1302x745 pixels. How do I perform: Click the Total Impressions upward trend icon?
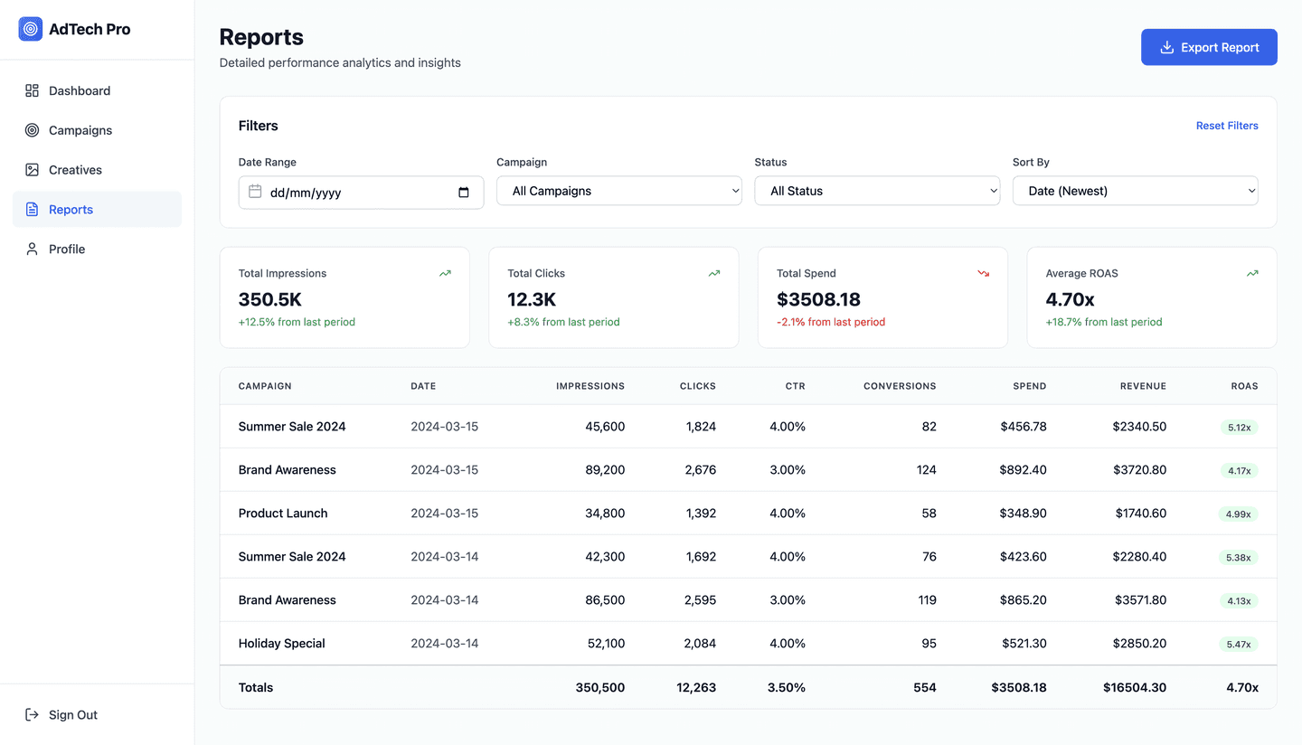click(x=445, y=273)
